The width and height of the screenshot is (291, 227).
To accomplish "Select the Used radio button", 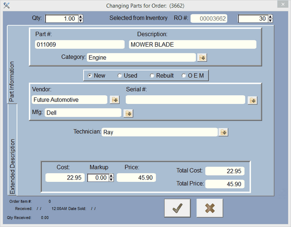I will [120, 76].
